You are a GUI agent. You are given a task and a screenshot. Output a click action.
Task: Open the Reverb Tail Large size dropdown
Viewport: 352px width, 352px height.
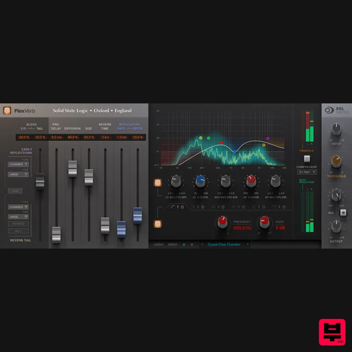click(x=18, y=216)
